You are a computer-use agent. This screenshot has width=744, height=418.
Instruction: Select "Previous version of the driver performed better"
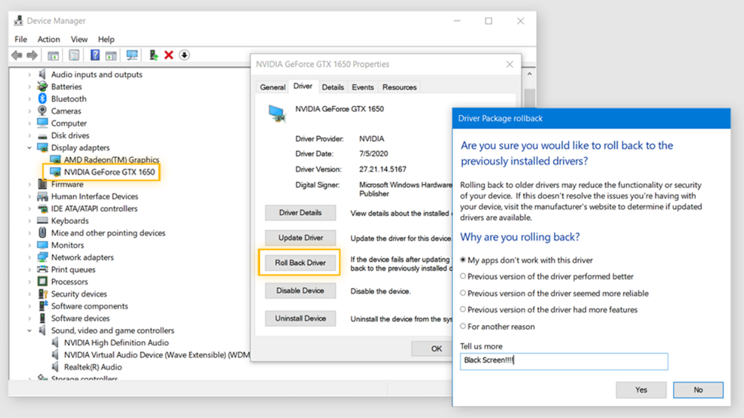click(x=463, y=276)
